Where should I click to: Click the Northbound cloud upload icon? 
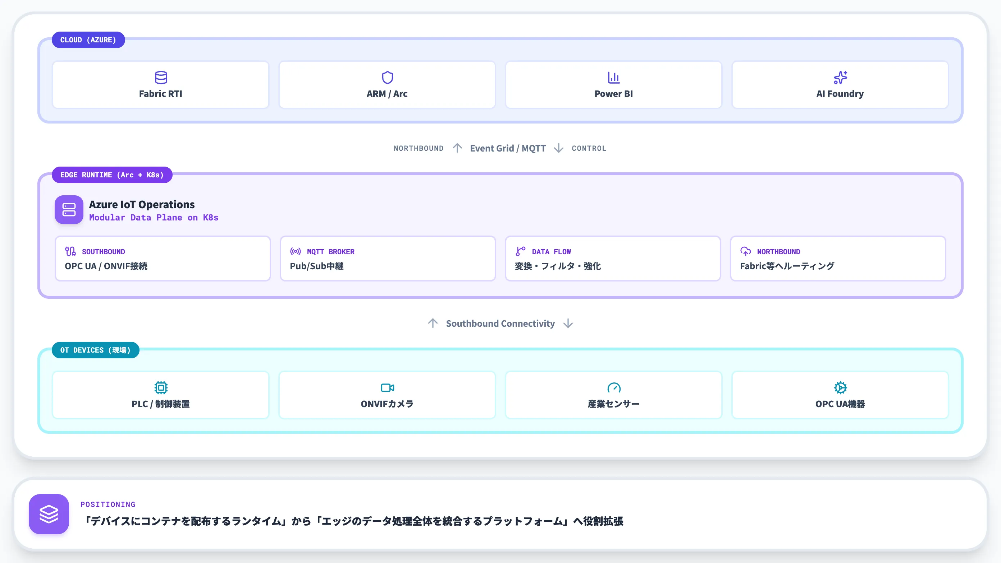(745, 251)
